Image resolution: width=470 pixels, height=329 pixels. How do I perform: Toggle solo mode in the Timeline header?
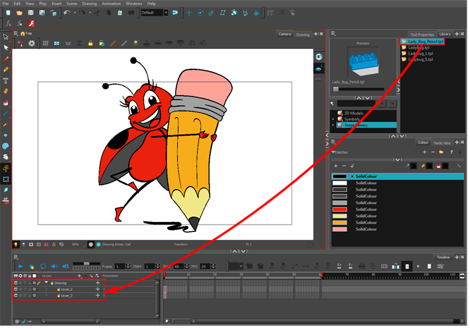[x=20, y=275]
